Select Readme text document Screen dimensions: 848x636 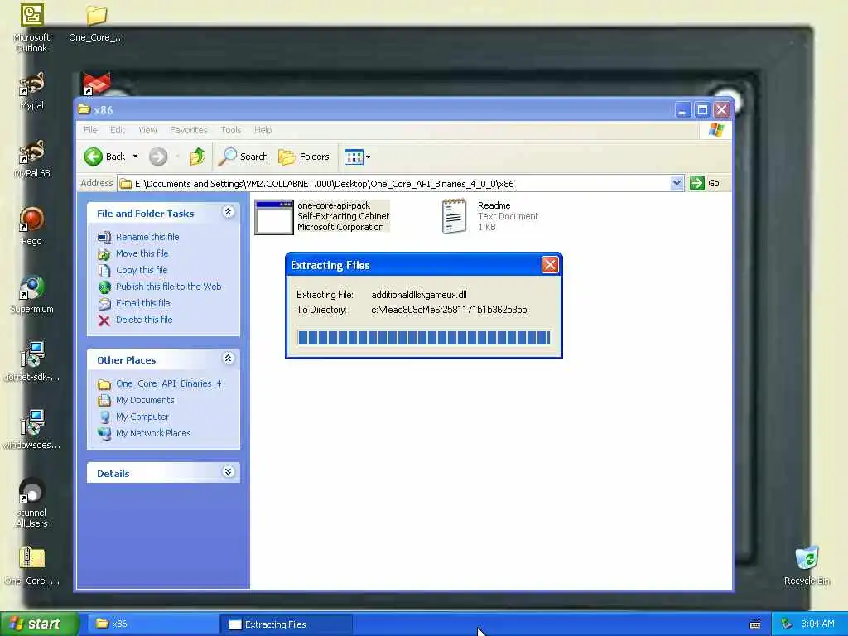[x=490, y=216]
